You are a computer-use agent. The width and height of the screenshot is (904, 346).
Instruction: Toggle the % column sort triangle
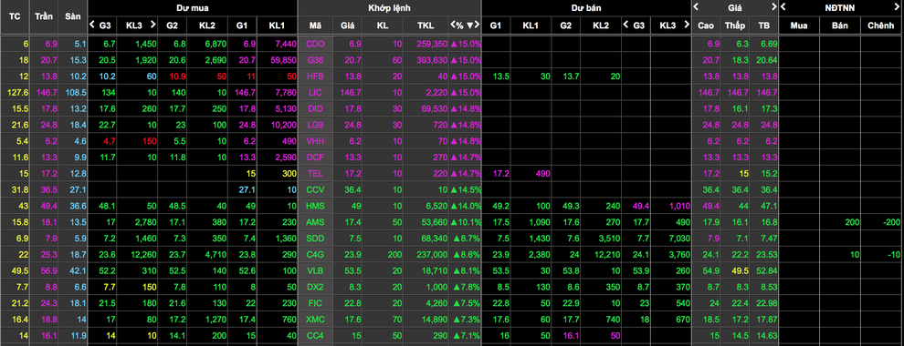470,25
